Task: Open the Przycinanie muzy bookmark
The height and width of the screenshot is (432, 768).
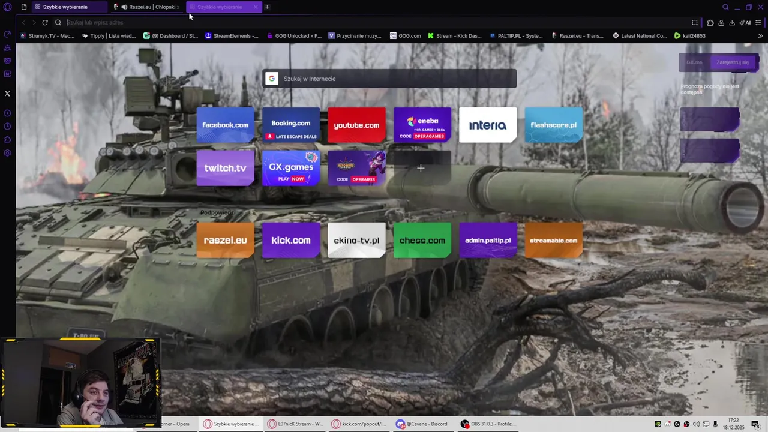Action: click(x=355, y=36)
